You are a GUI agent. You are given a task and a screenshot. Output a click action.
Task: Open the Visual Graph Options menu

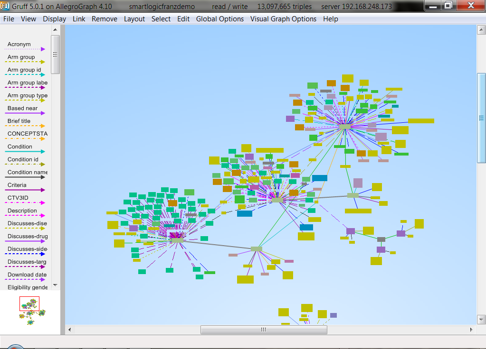(x=283, y=19)
